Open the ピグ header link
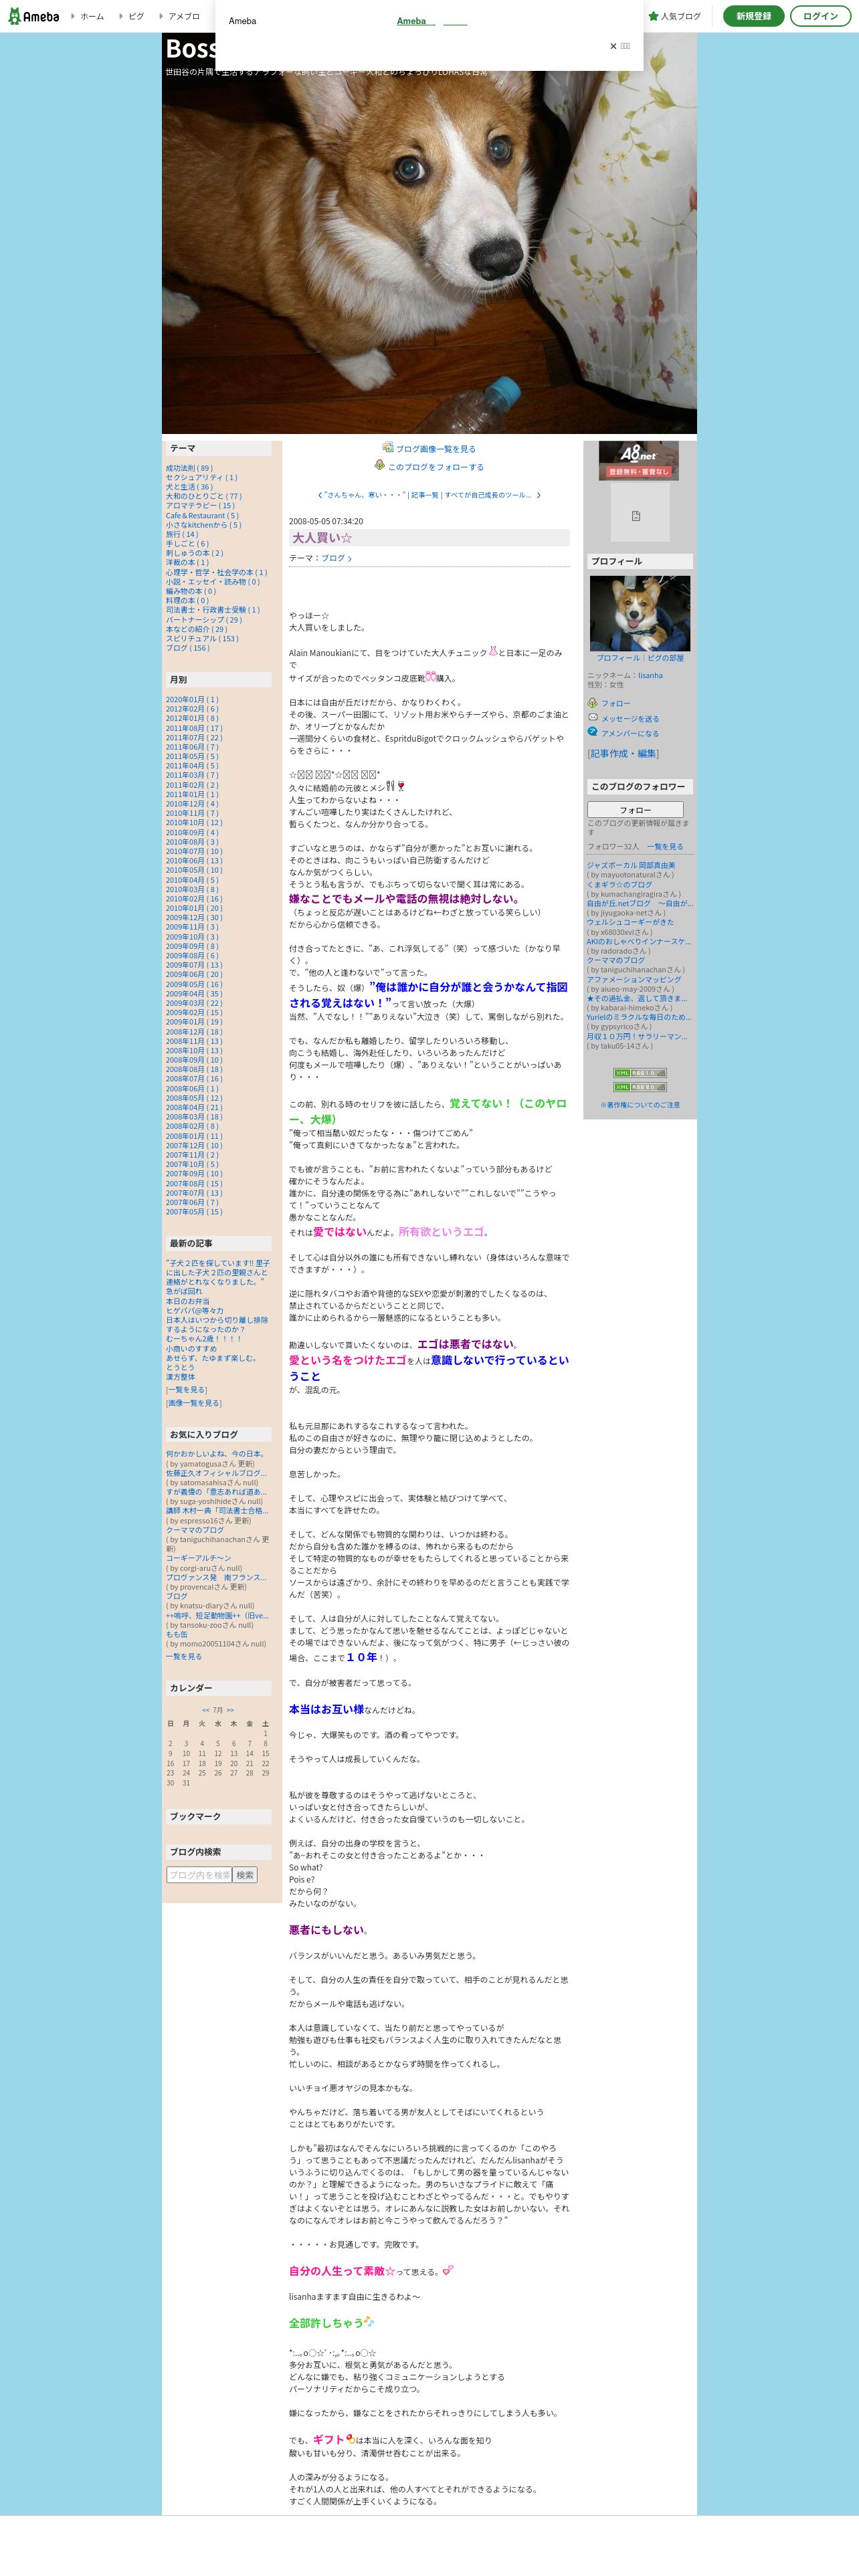This screenshot has width=859, height=2576. coord(136,16)
